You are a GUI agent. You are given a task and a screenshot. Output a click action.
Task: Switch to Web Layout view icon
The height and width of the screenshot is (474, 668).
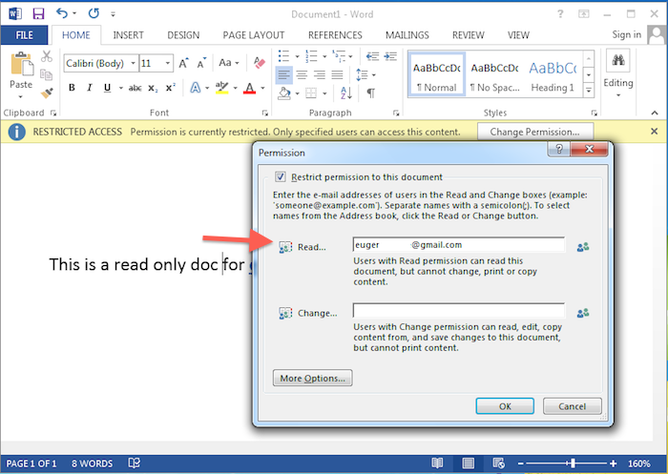pyautogui.click(x=498, y=463)
